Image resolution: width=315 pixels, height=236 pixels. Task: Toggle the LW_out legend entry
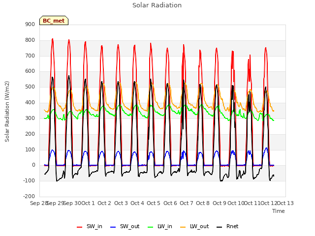pyautogui.click(x=194, y=226)
